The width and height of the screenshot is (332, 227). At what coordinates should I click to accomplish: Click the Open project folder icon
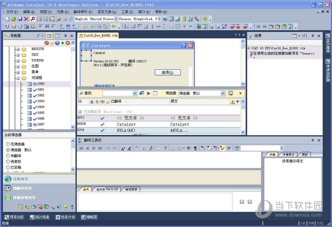tap(14, 19)
